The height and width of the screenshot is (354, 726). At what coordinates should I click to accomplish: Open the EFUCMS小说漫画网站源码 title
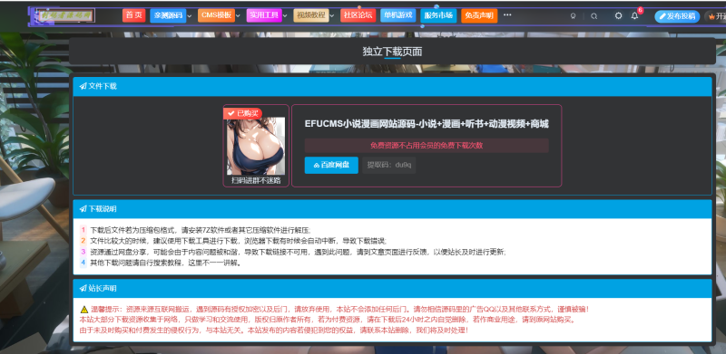pos(427,124)
